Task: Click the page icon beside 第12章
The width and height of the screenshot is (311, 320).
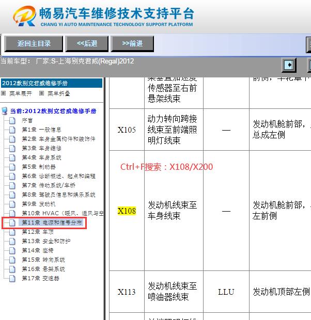Action: [12, 232]
